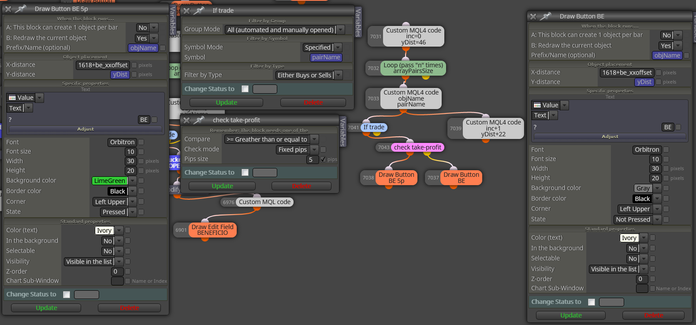This screenshot has height=325, width=696.
Task: Toggle Change Status checkbox in If trade panel
Action: pos(245,89)
